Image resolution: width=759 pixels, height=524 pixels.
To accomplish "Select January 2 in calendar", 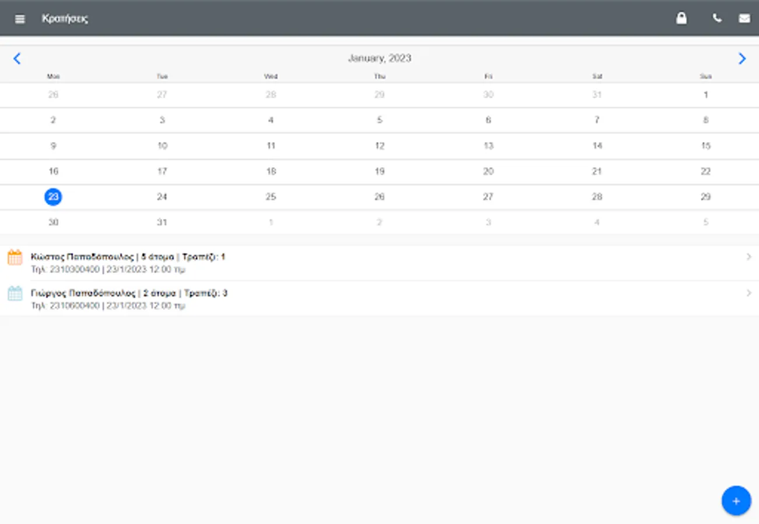I will point(53,121).
